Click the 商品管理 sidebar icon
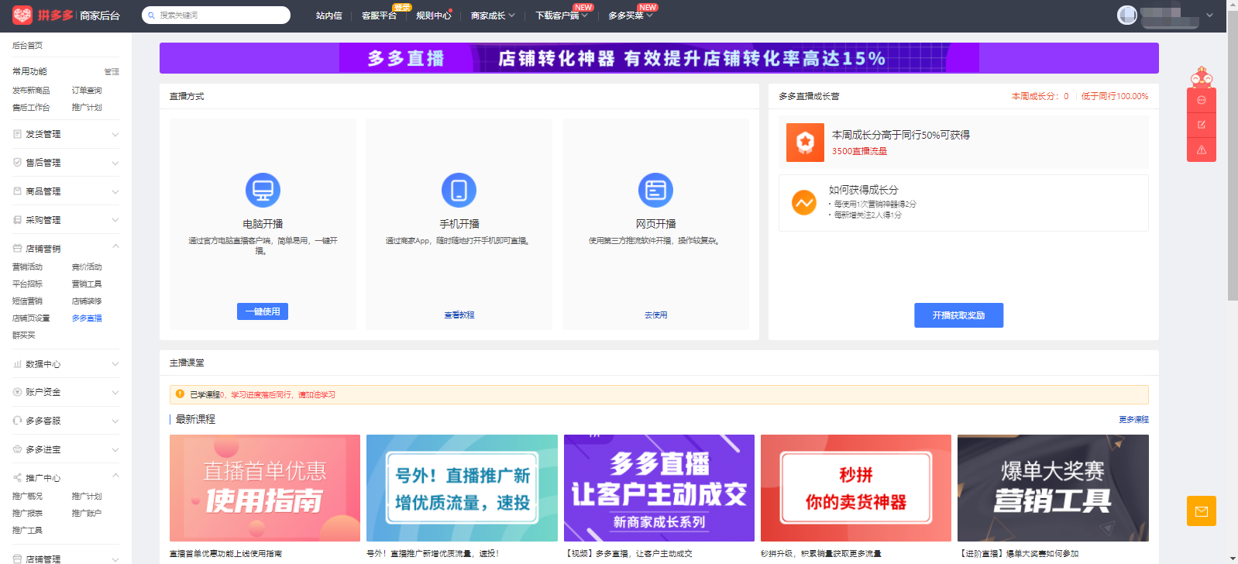The image size is (1238, 564). [x=17, y=191]
